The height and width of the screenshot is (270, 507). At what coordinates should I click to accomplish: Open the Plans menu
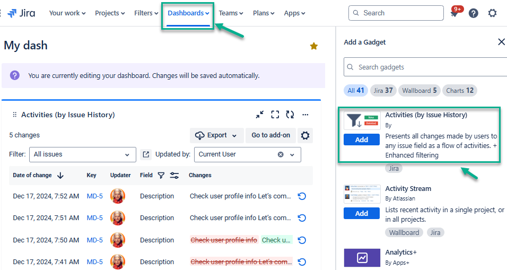[x=264, y=13]
